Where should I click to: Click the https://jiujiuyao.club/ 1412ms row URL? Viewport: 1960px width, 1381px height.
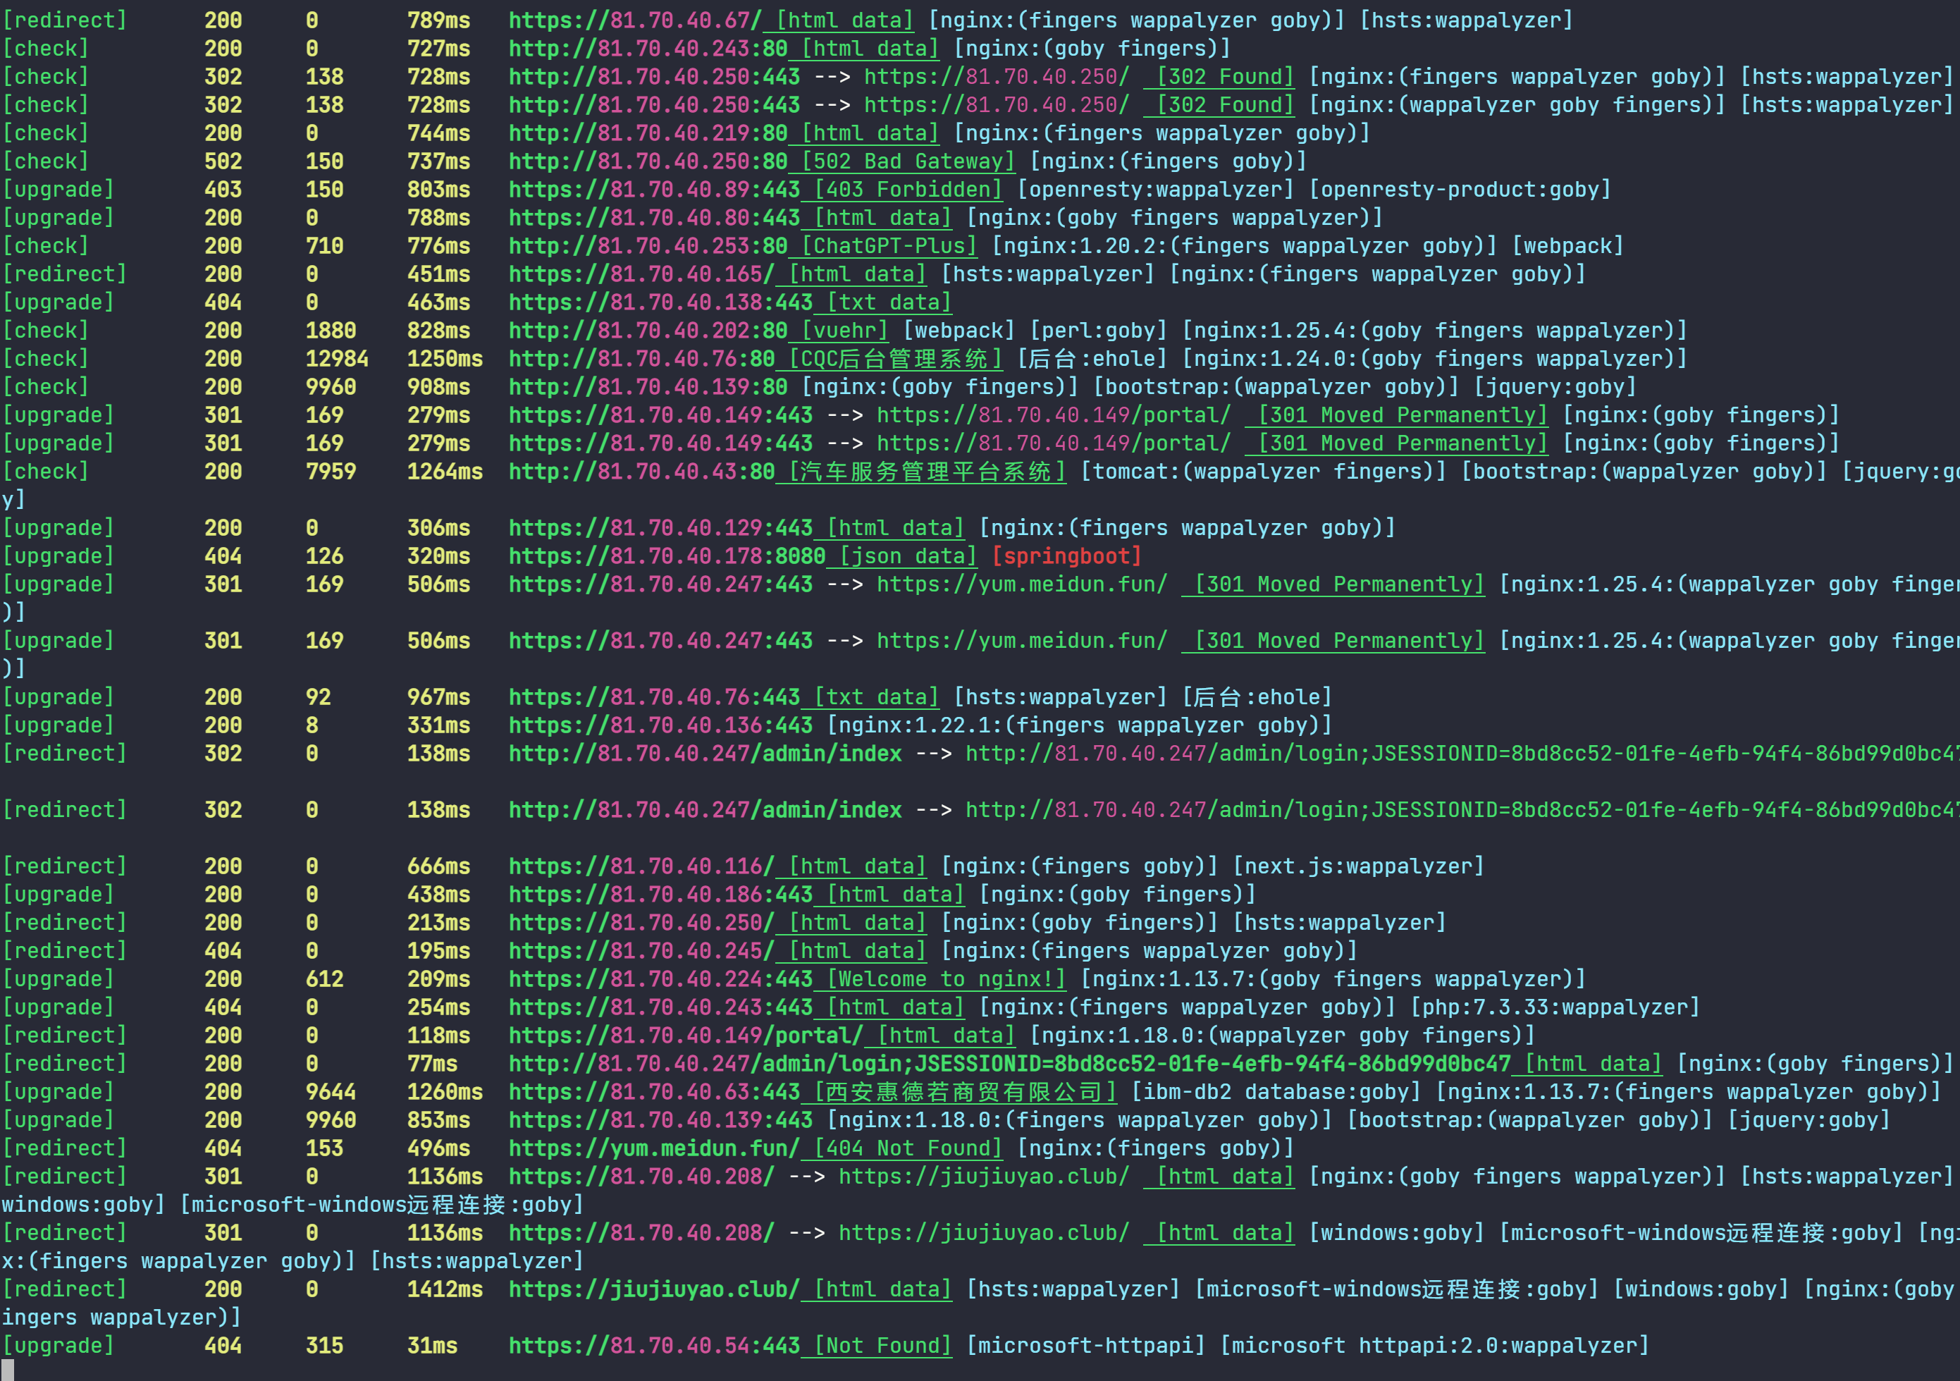(654, 1288)
